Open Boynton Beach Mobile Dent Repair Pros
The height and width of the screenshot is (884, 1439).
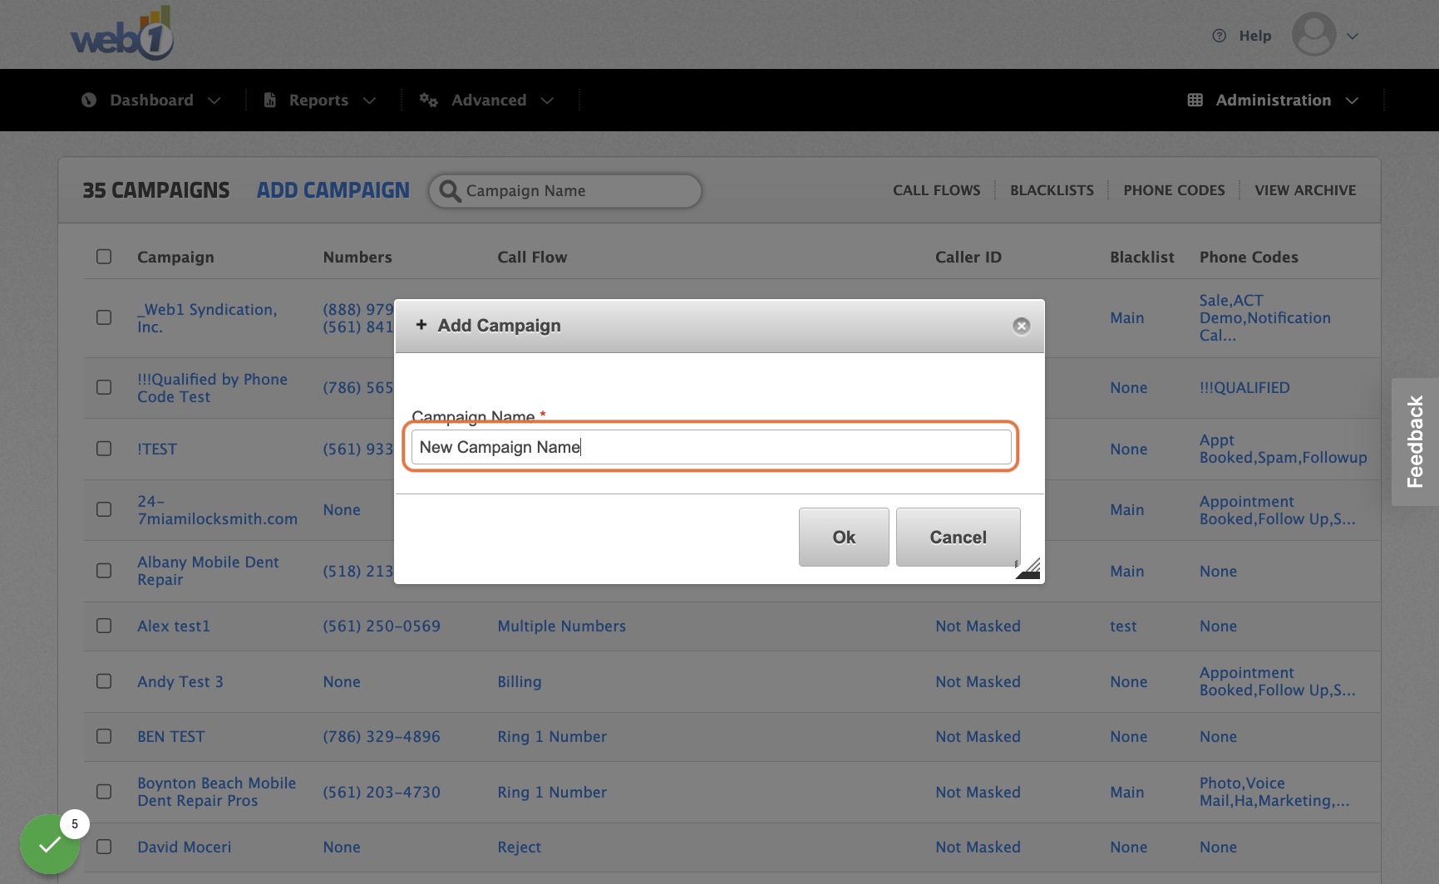[x=216, y=792]
